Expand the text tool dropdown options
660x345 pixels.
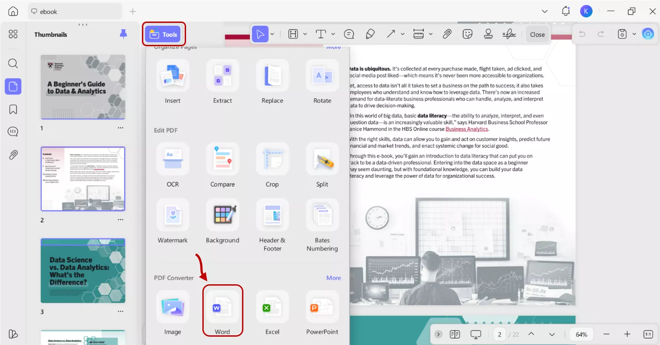pyautogui.click(x=333, y=33)
